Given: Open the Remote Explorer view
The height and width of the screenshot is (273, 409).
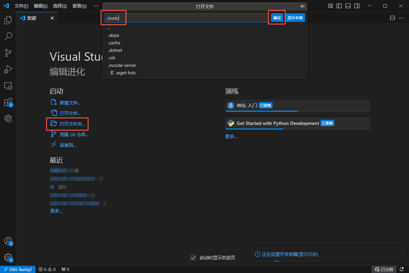Looking at the screenshot, I should tap(8, 86).
